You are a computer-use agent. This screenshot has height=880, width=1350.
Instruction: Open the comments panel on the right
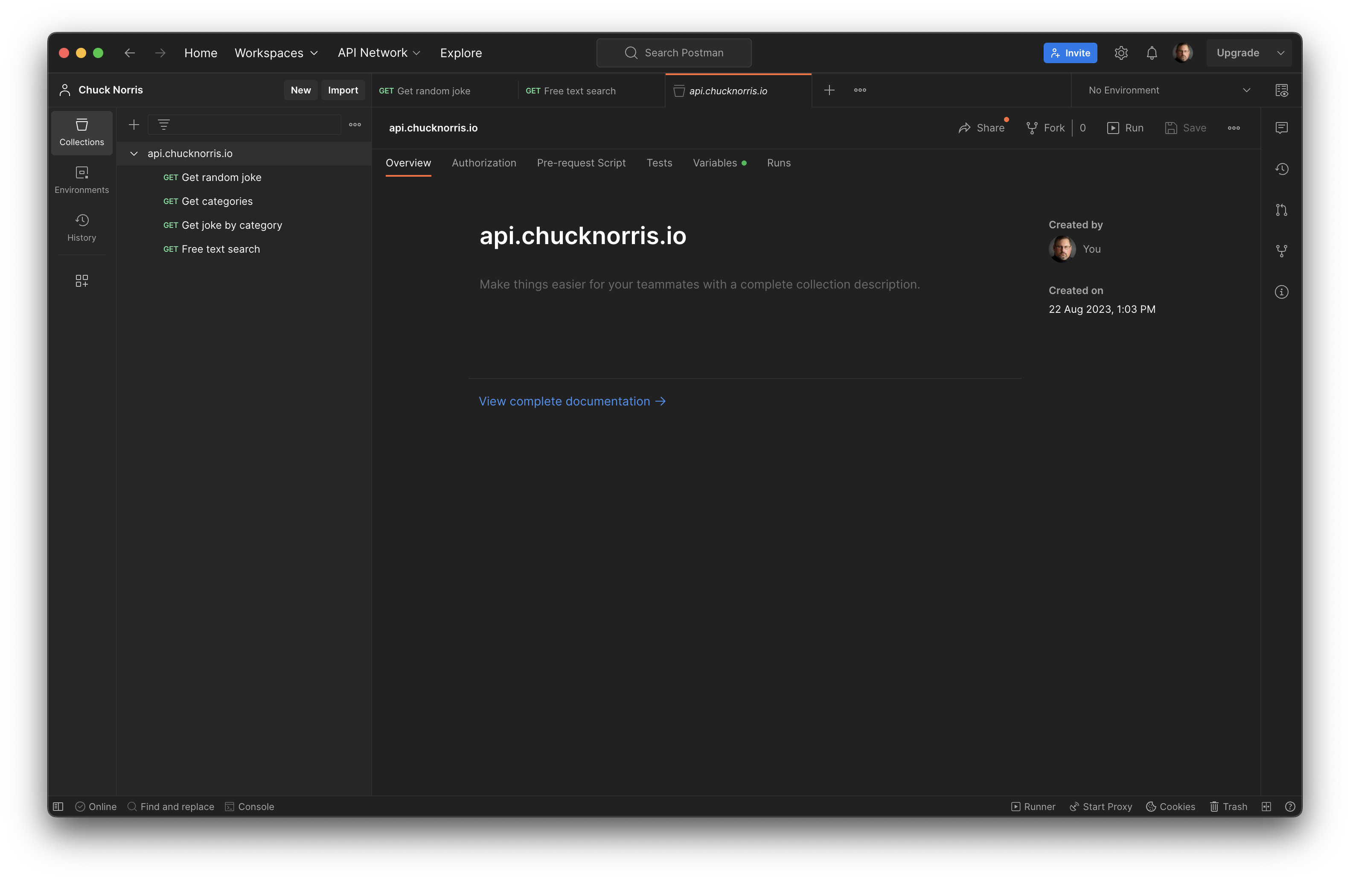tap(1282, 127)
